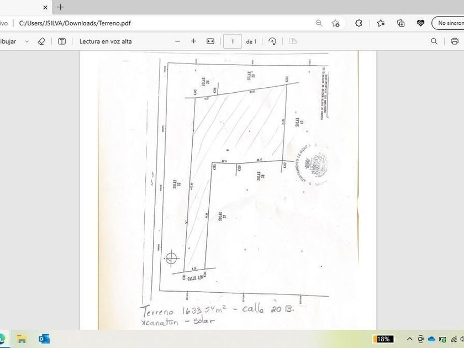Click the No sincronizado profile button
Image resolution: width=464 pixels, height=348 pixels.
click(448, 23)
